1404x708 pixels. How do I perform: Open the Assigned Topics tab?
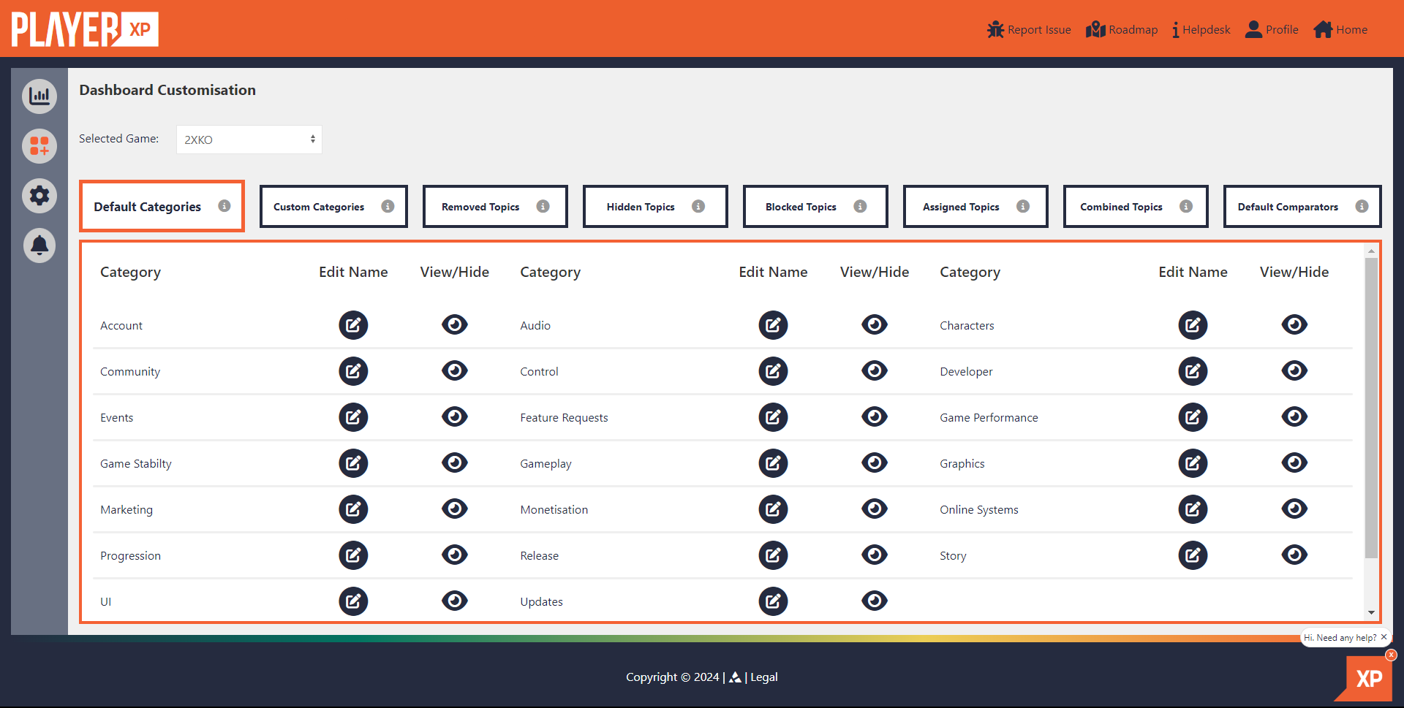coord(975,206)
